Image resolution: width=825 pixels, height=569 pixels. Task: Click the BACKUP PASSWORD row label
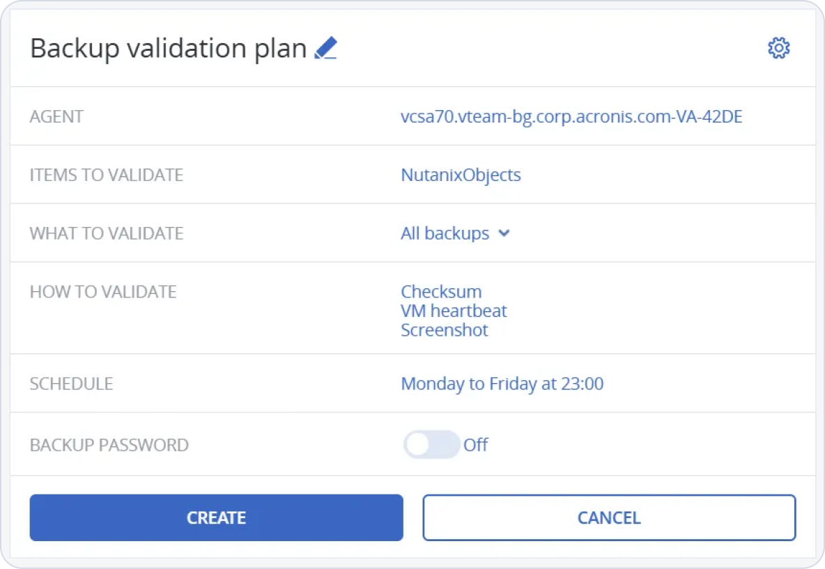109,445
